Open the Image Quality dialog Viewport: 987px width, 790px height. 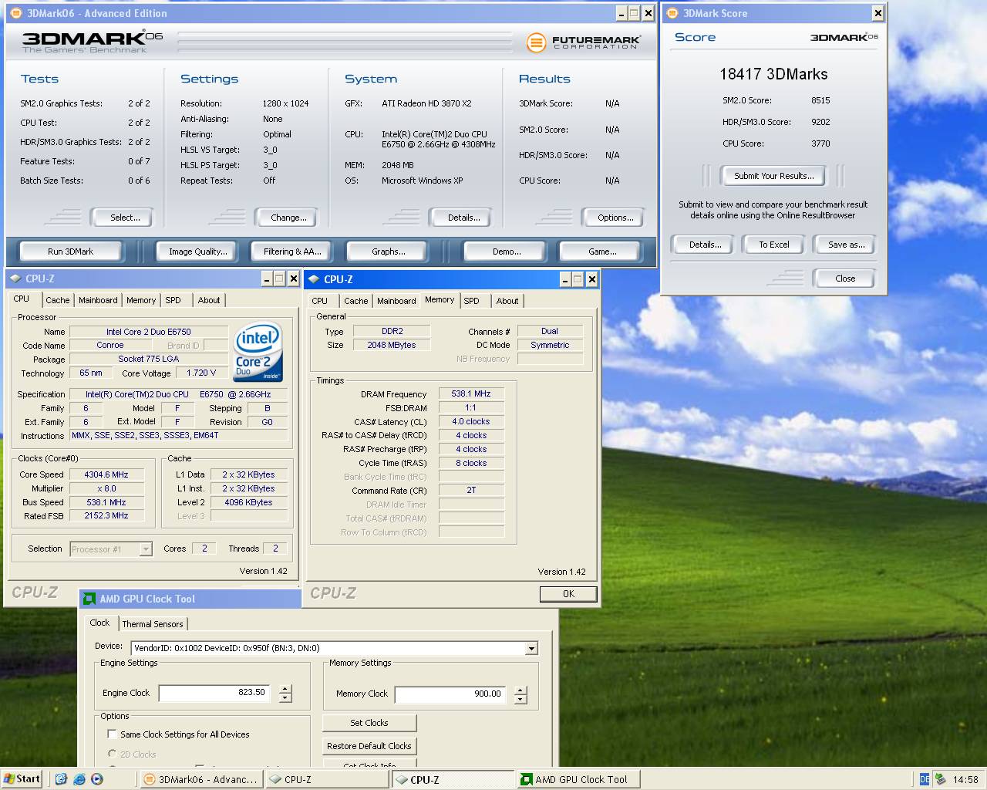coord(198,252)
